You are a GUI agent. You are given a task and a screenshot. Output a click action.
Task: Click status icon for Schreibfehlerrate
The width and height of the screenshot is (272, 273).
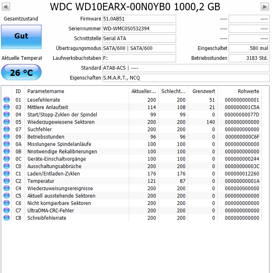coord(7,218)
